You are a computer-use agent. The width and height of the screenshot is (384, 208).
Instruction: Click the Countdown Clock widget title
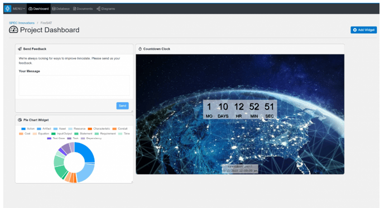click(156, 49)
